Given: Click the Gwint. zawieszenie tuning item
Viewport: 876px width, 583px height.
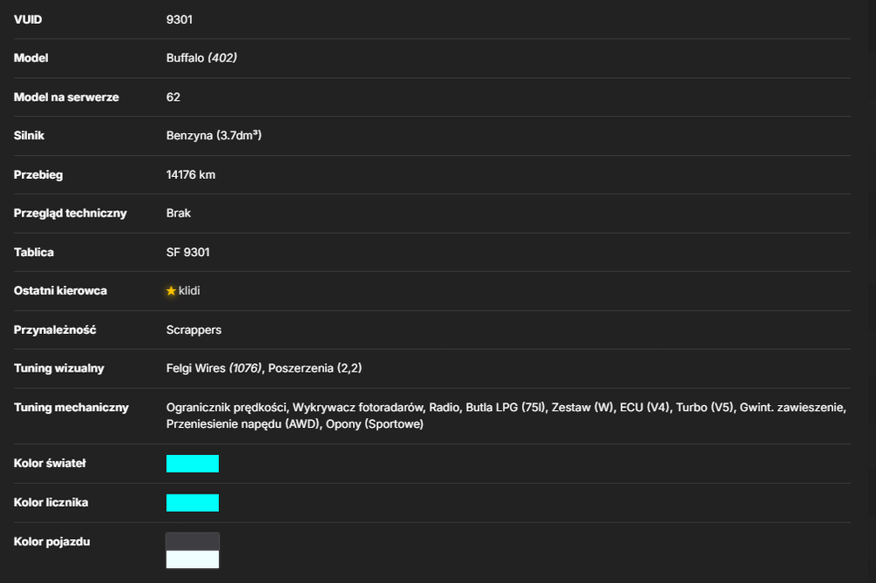Looking at the screenshot, I should [x=792, y=408].
